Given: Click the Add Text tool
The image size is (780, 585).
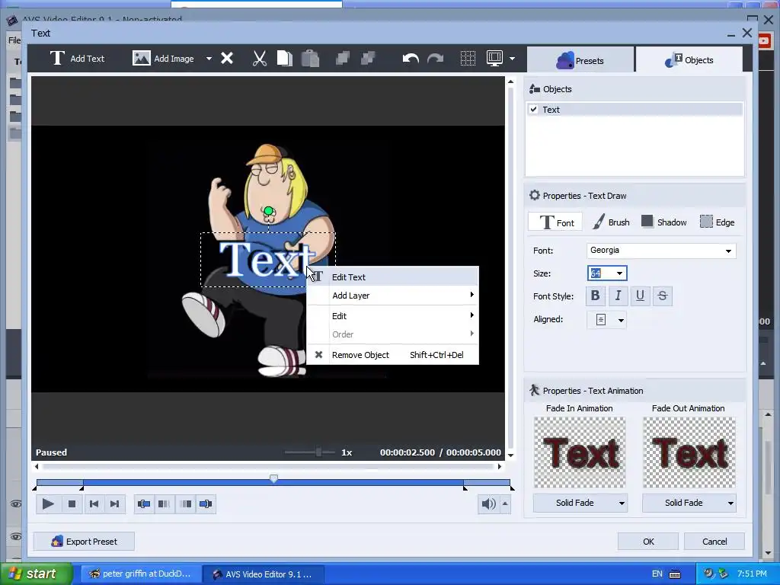Looking at the screenshot, I should pos(77,58).
